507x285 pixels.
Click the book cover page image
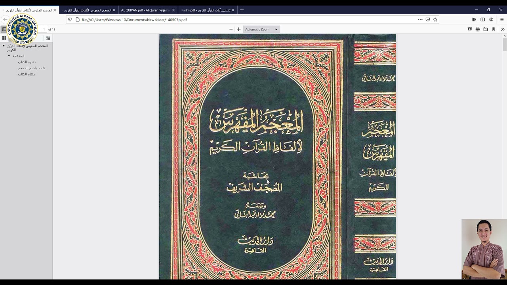(x=278, y=157)
